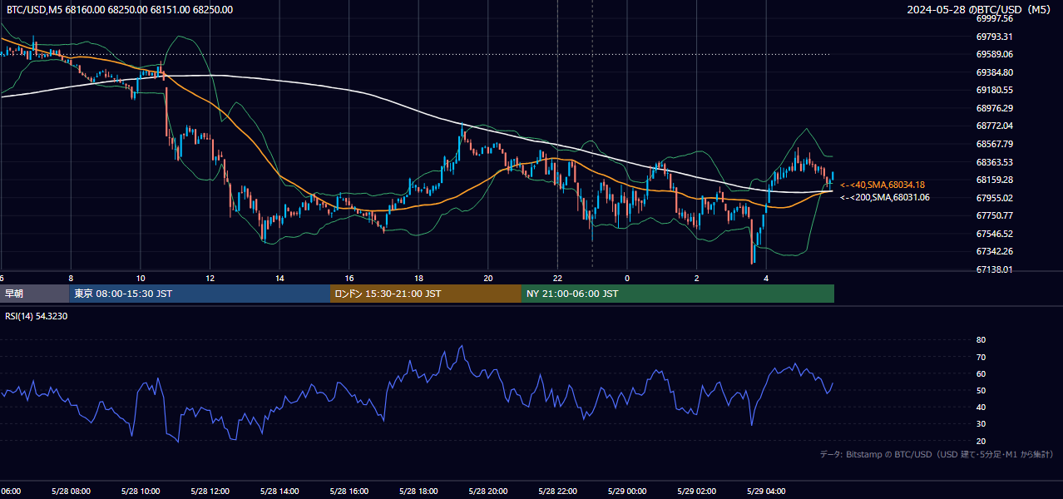Select the 早朝 session bar
The height and width of the screenshot is (499, 1063).
tap(35, 294)
